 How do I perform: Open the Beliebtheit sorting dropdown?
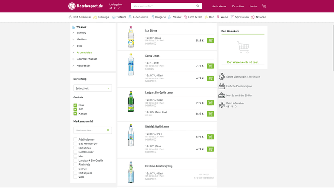pos(93,88)
